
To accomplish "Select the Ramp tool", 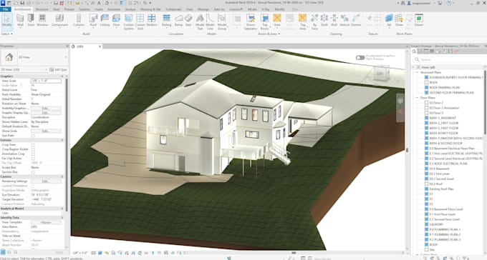I will coord(178,20).
